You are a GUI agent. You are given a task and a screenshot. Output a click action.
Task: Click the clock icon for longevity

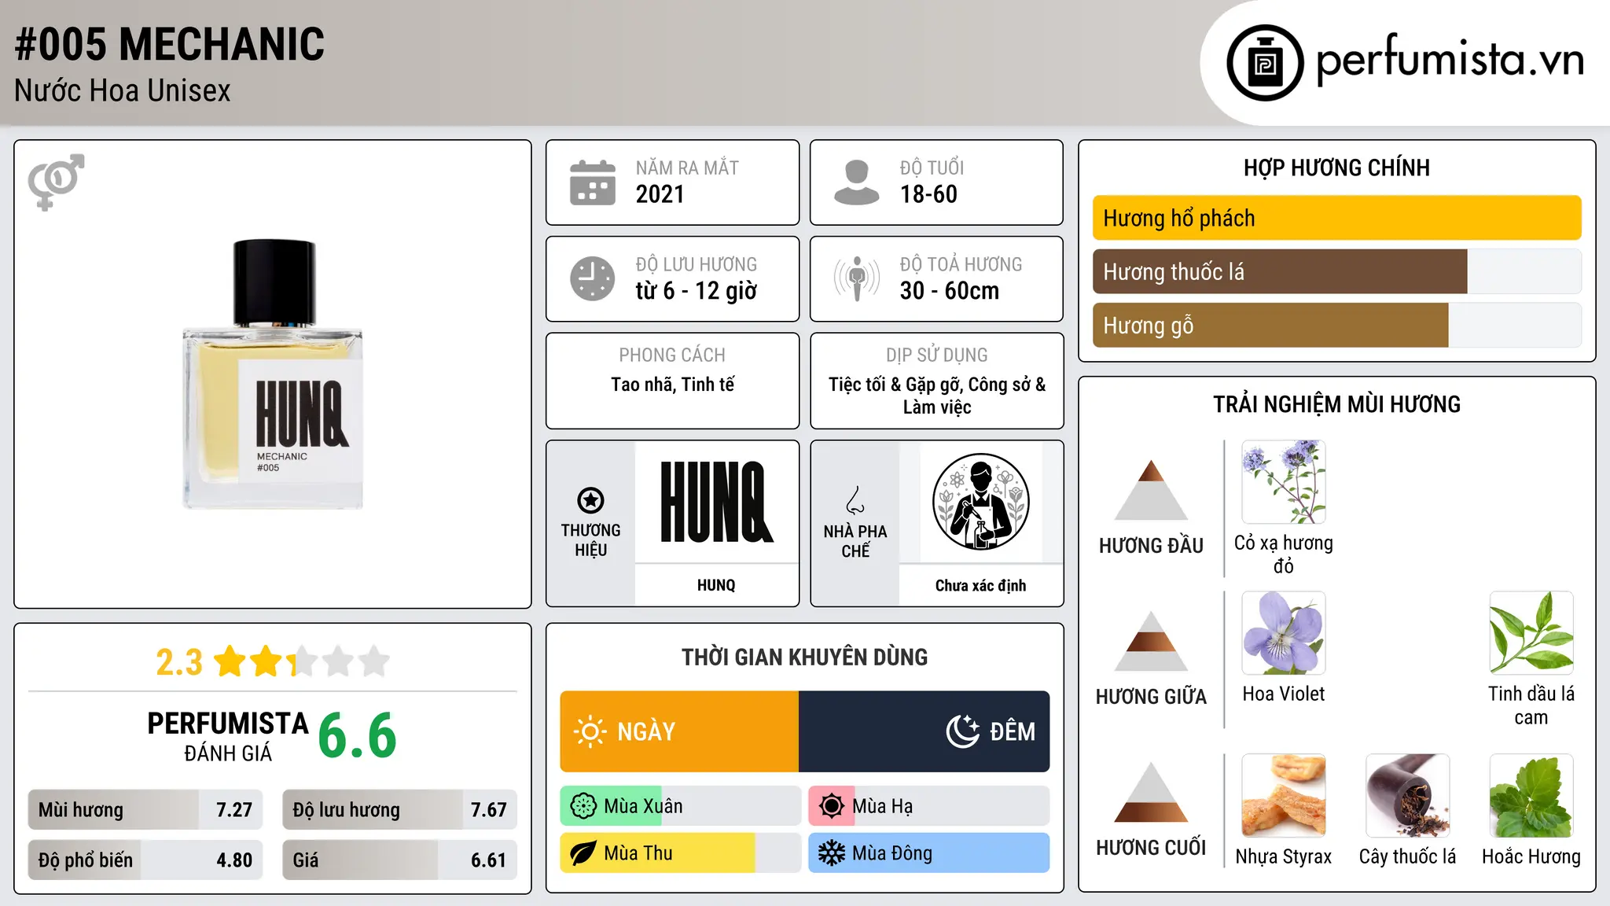pyautogui.click(x=593, y=278)
